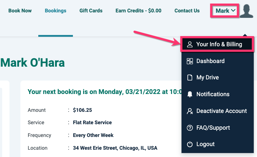Screen dimensions: 257x157
Task: Click the Dashboard grid icon
Action: click(x=190, y=61)
